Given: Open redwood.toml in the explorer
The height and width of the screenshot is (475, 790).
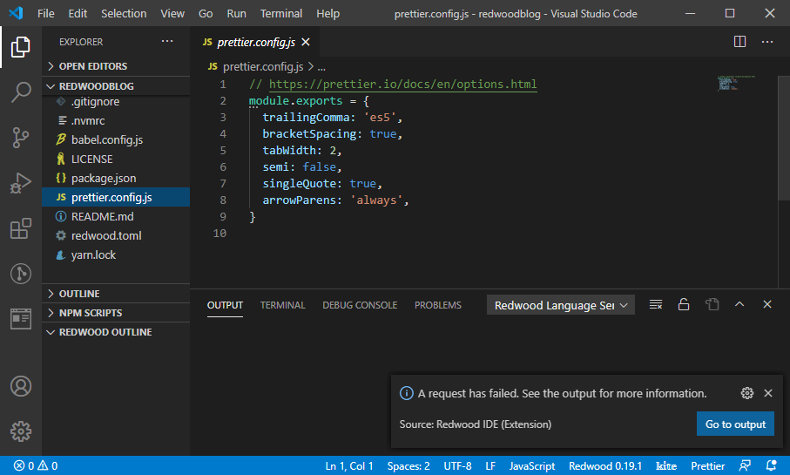Looking at the screenshot, I should pos(116,235).
